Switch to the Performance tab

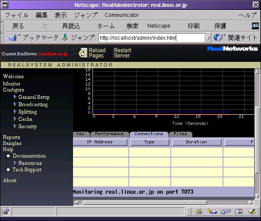click(109, 134)
